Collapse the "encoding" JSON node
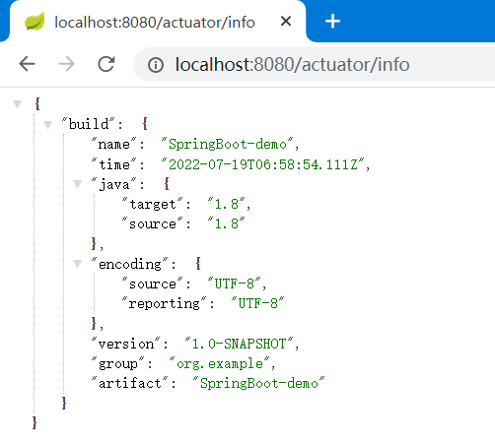 coord(78,264)
